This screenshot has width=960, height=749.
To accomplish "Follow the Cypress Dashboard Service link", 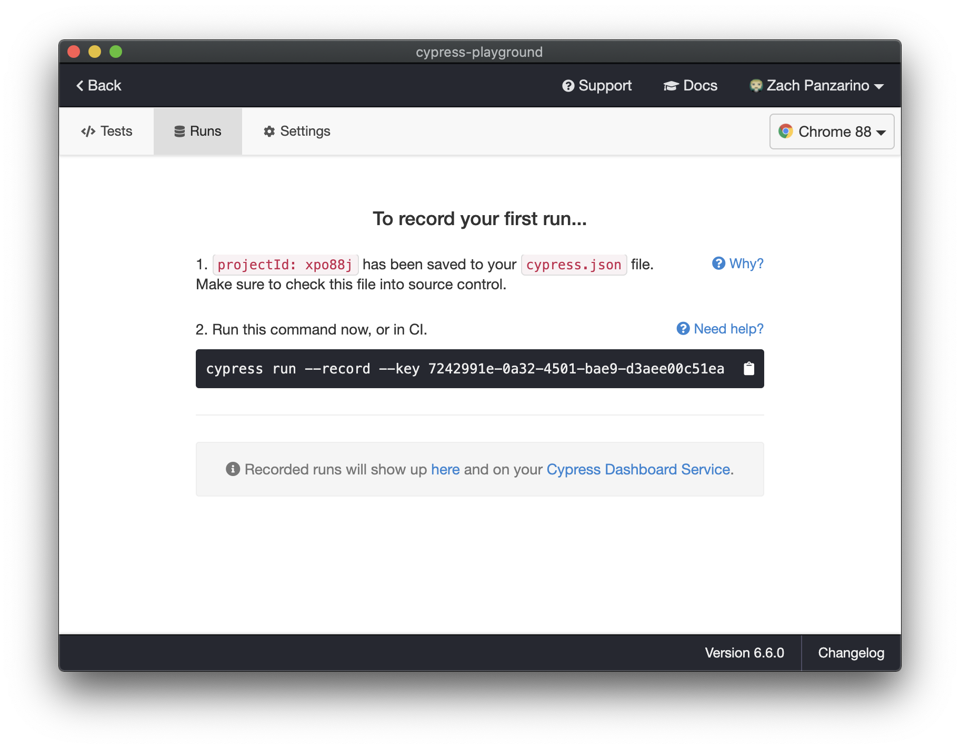I will pos(638,469).
